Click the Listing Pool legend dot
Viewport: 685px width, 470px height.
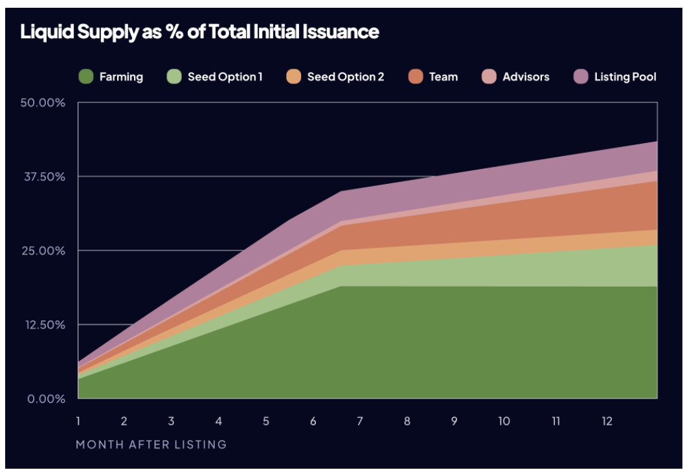(581, 76)
